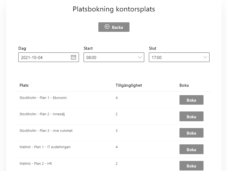Open the Start dropdown showing 08:00
This screenshot has width=227, height=171.
(x=114, y=57)
